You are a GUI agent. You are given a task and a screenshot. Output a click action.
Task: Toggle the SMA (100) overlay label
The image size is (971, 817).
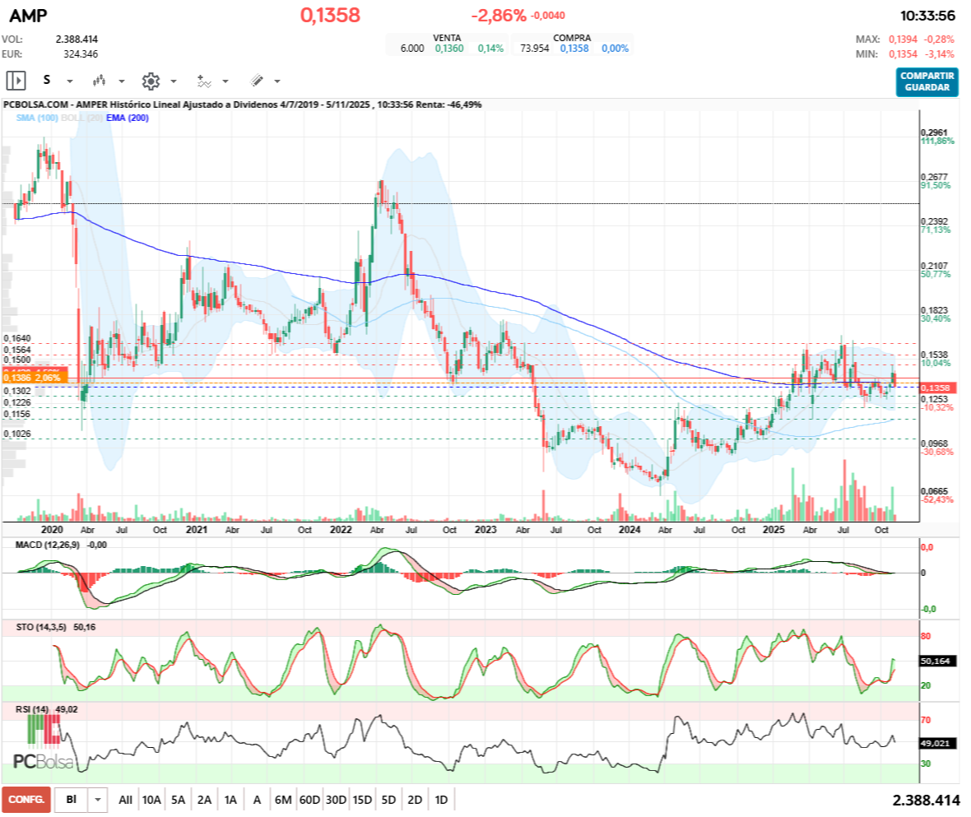click(x=36, y=118)
